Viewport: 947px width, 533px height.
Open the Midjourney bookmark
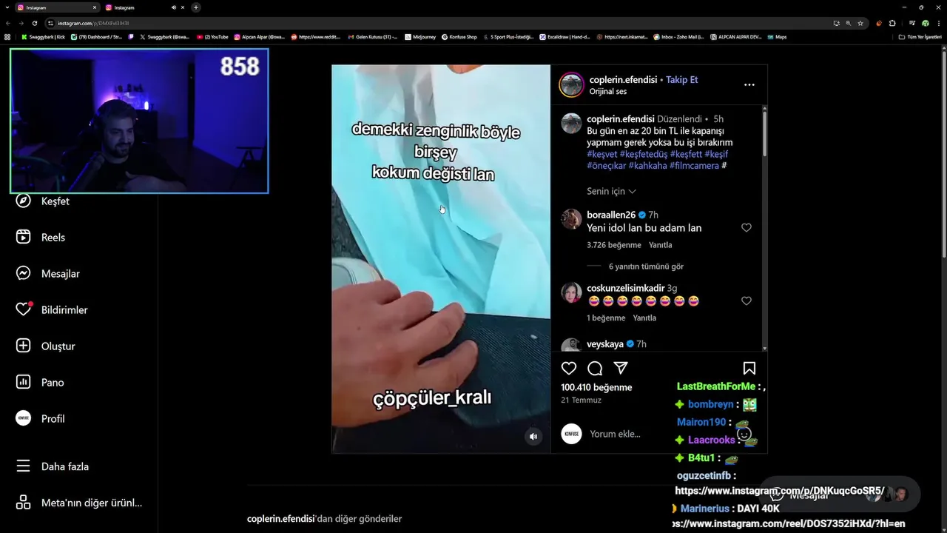(x=420, y=36)
